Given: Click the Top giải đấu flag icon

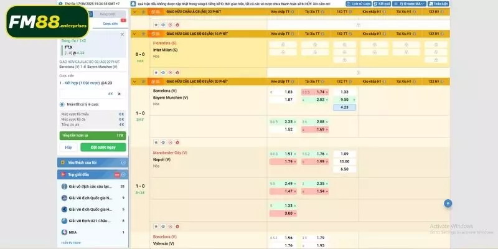Looking at the screenshot, I should point(63,174).
